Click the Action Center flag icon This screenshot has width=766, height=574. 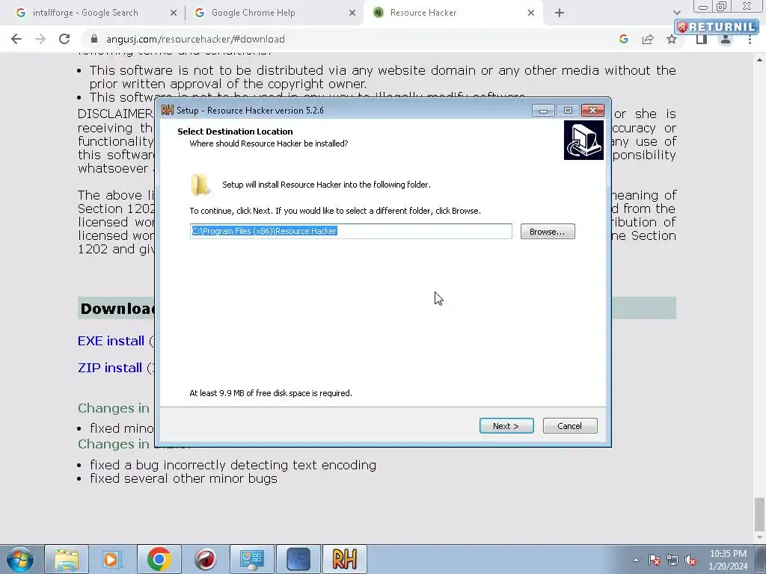pos(655,560)
